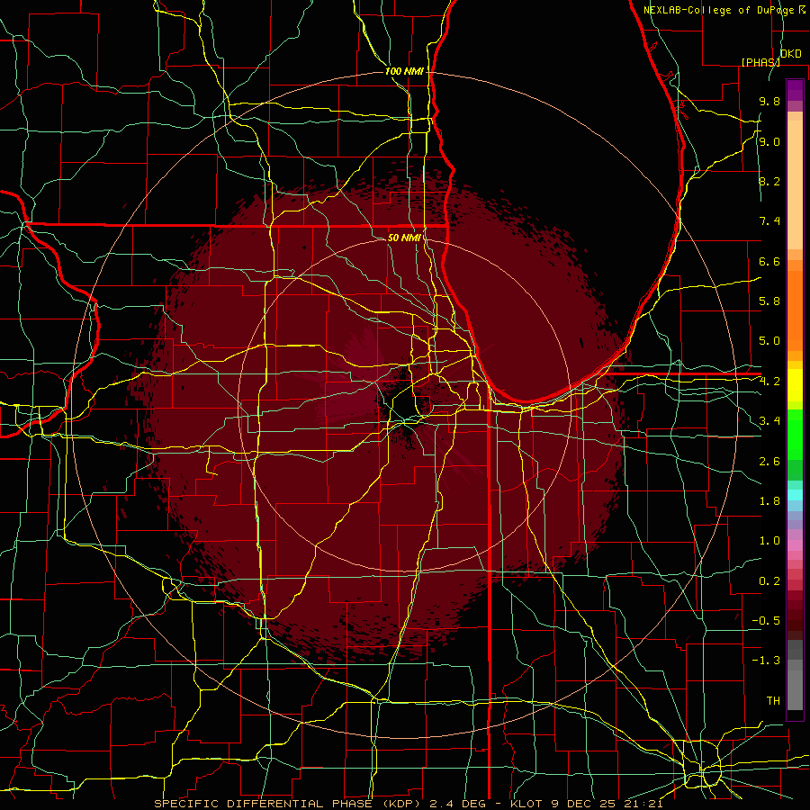810x810 pixels.
Task: Click the yellow segment of color bar
Action: coord(795,385)
